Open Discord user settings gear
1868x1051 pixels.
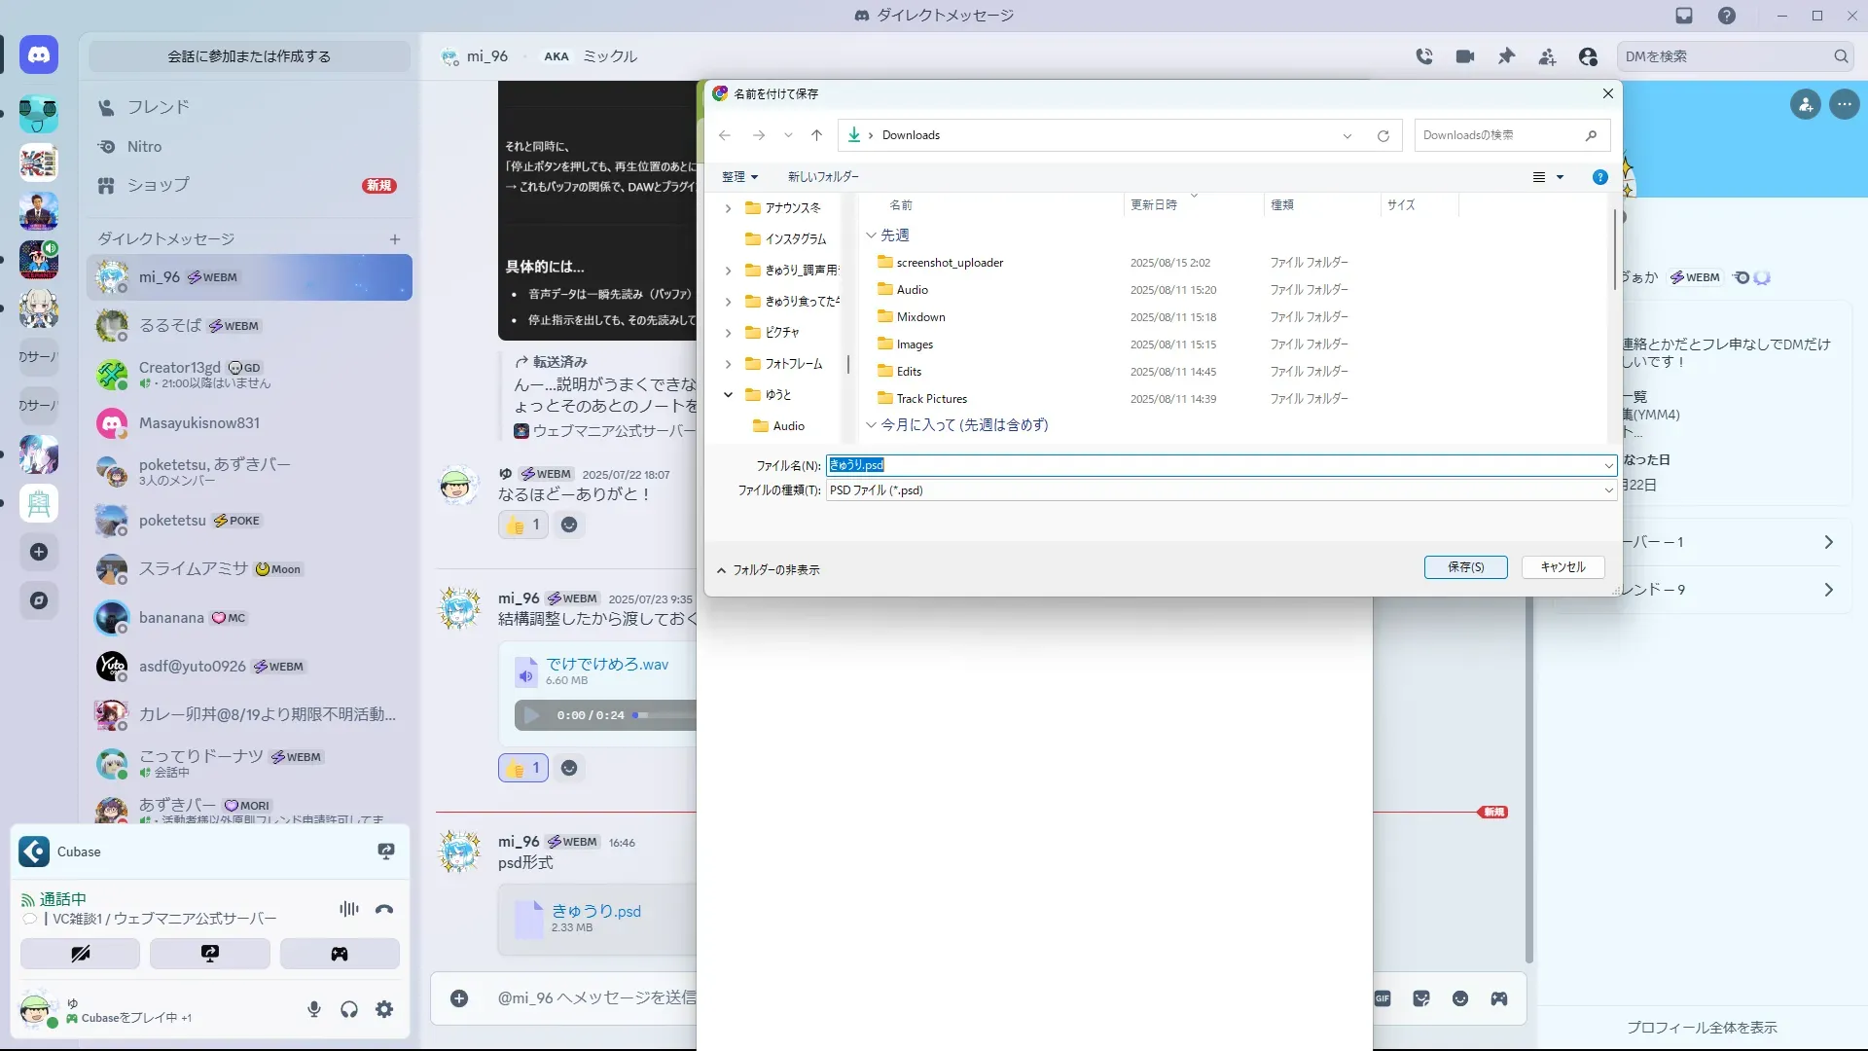pos(384,1009)
